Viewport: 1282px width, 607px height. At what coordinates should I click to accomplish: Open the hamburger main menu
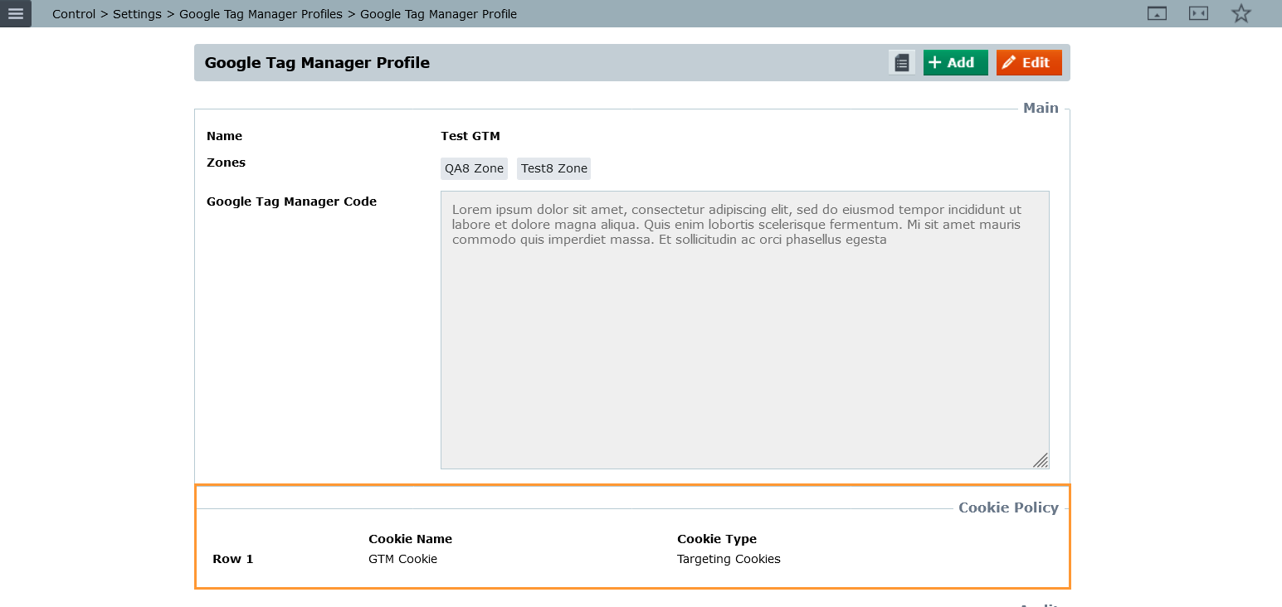(16, 13)
